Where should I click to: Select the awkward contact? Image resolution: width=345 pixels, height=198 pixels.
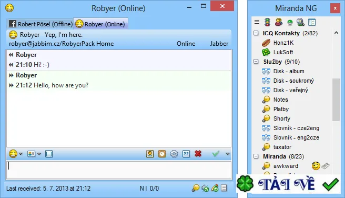[286, 166]
